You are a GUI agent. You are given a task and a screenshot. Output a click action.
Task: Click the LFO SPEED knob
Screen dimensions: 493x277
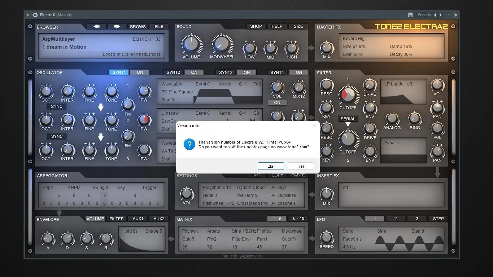[x=327, y=238]
